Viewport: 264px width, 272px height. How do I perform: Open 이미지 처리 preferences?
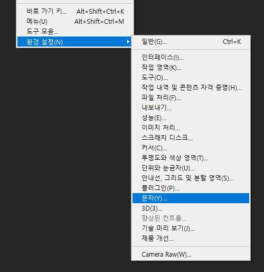pos(191,128)
